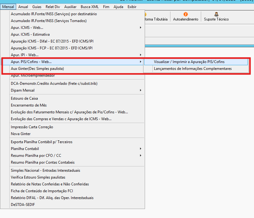This screenshot has height=218, width=254.
Task: Select Lançamentos de Informações Complementares
Action: tap(196, 69)
